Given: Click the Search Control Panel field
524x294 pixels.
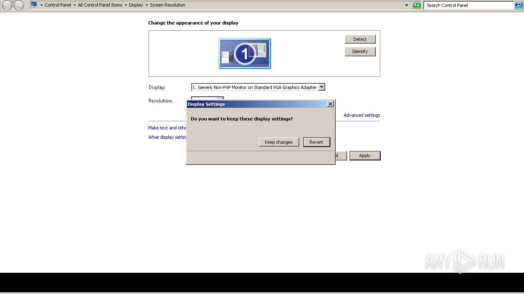Looking at the screenshot, I should pyautogui.click(x=469, y=5).
